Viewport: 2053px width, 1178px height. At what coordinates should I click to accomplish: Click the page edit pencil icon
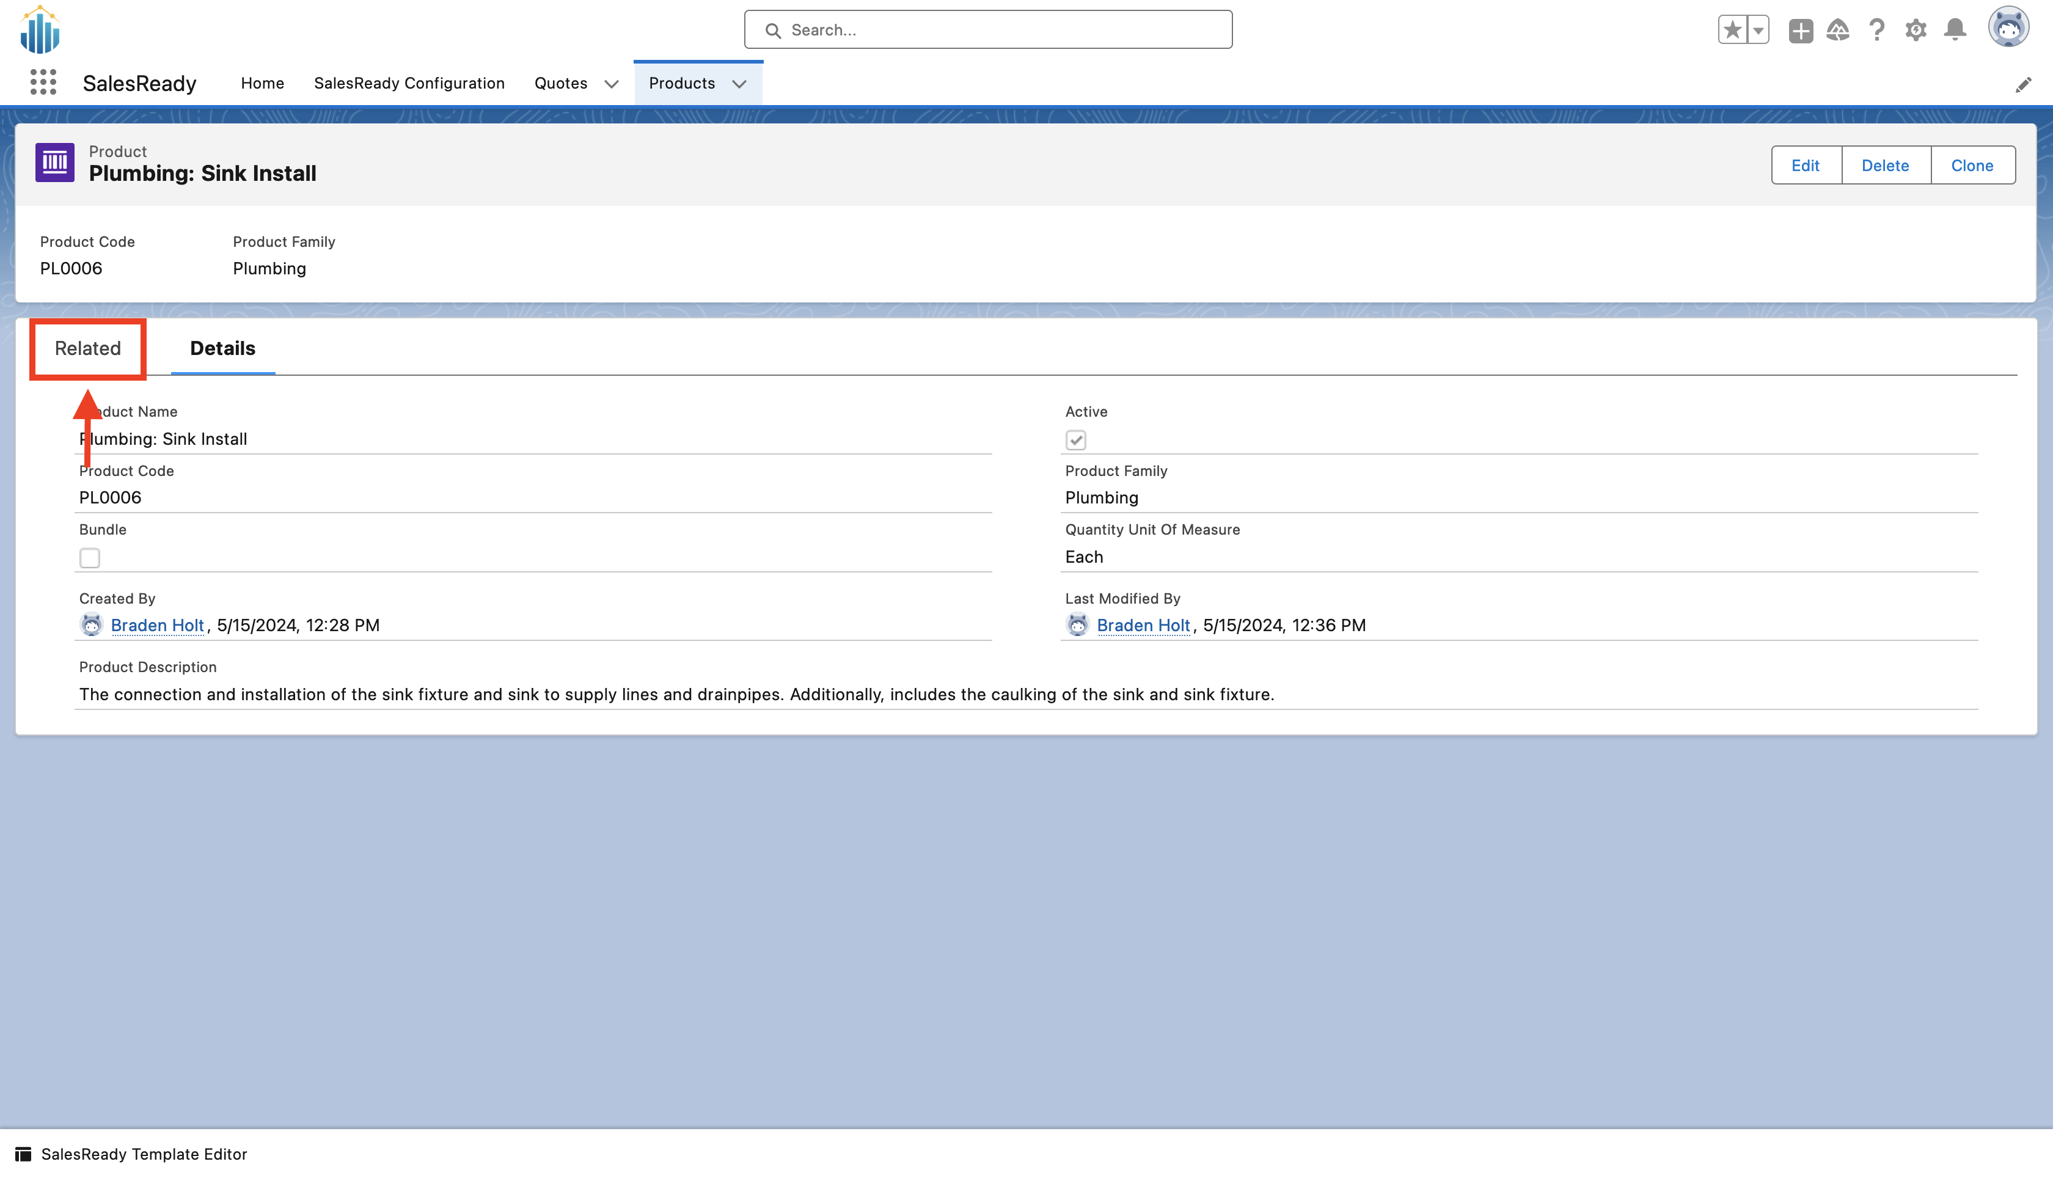point(2024,84)
